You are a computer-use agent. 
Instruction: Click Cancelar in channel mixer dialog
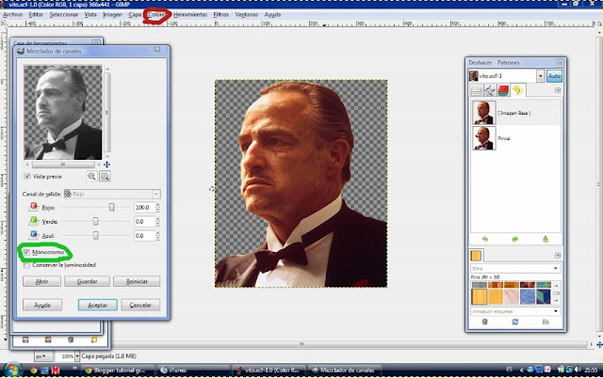click(140, 305)
